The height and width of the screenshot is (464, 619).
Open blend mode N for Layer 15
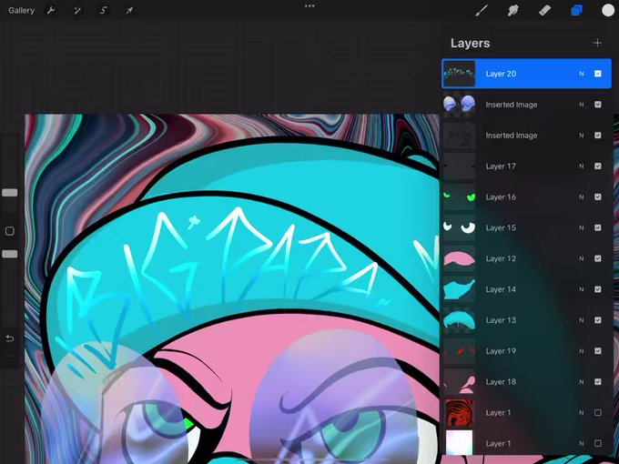pos(581,227)
